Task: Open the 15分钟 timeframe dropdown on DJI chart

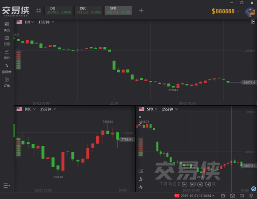Action: tap(46, 22)
